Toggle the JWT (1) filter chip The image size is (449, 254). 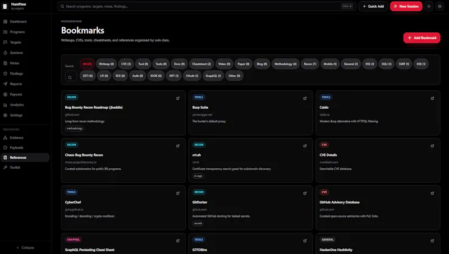(173, 76)
